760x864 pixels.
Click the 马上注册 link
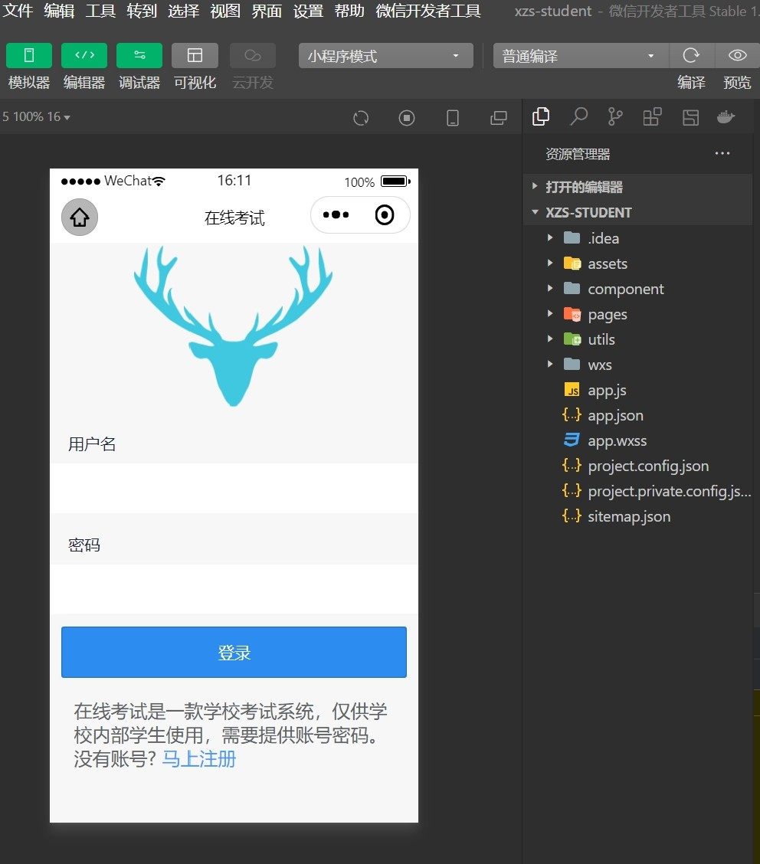tap(199, 760)
